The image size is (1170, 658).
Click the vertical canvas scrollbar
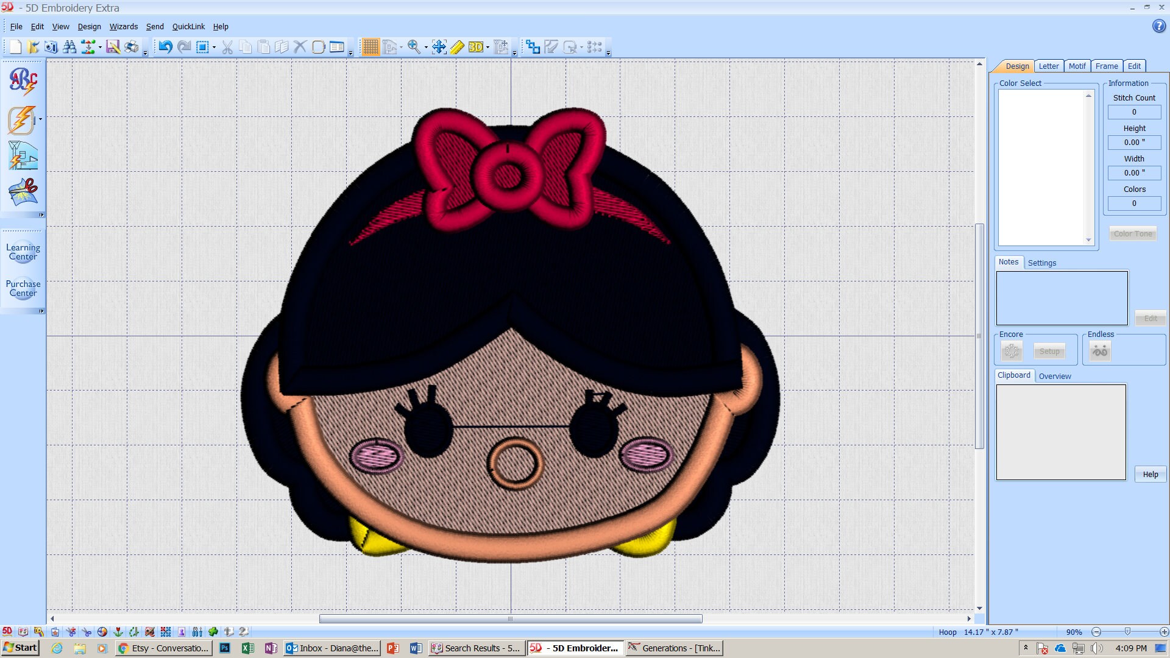979,336
